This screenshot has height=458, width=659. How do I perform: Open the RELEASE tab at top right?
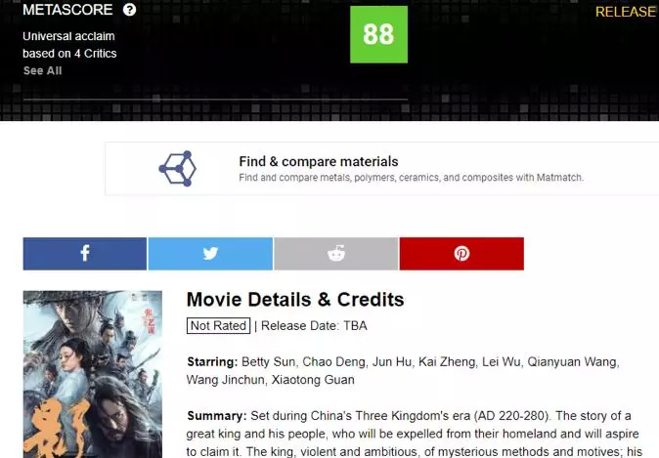click(x=626, y=12)
